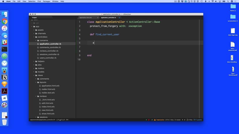
Task: Select mailer.html.erb in layouts folder
Action: (x=48, y=89)
